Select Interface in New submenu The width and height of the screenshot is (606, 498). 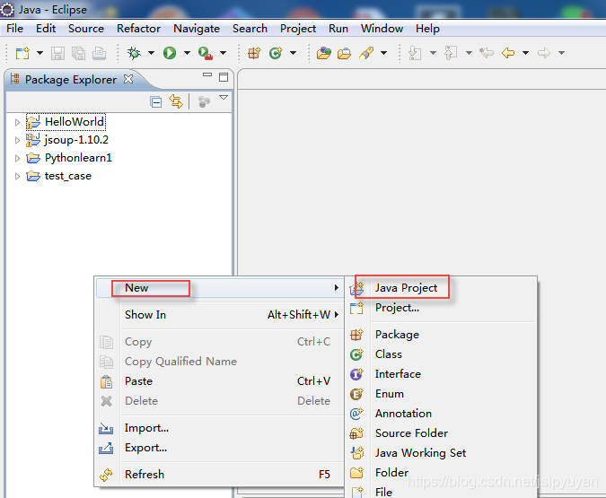[x=441, y=374]
